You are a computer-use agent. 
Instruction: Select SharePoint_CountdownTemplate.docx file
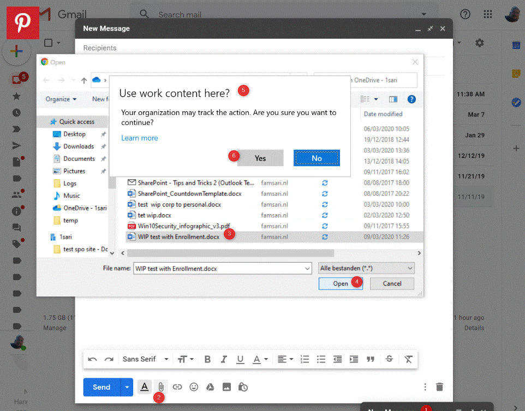coord(189,194)
